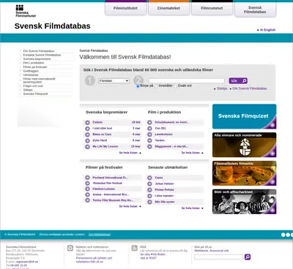This screenshot has width=293, height=269.
Task: Open Guldbaggen in sidebar menu
Action: (31, 71)
